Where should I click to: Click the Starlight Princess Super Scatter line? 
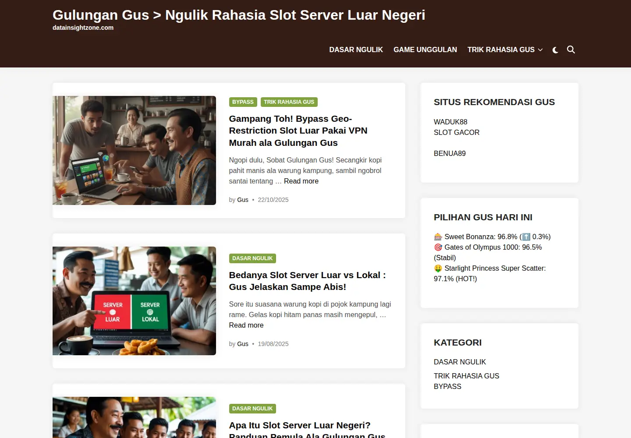[489, 273]
